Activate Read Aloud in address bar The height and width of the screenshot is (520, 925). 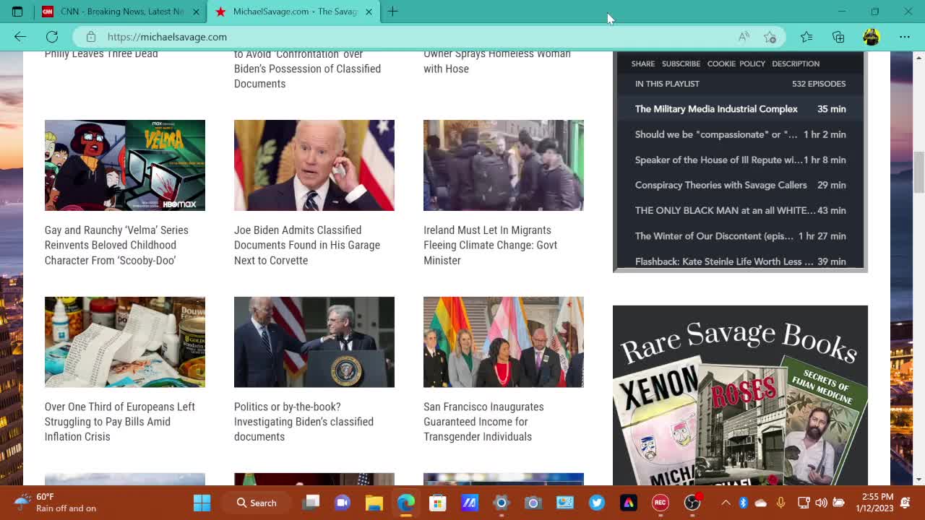pyautogui.click(x=744, y=37)
